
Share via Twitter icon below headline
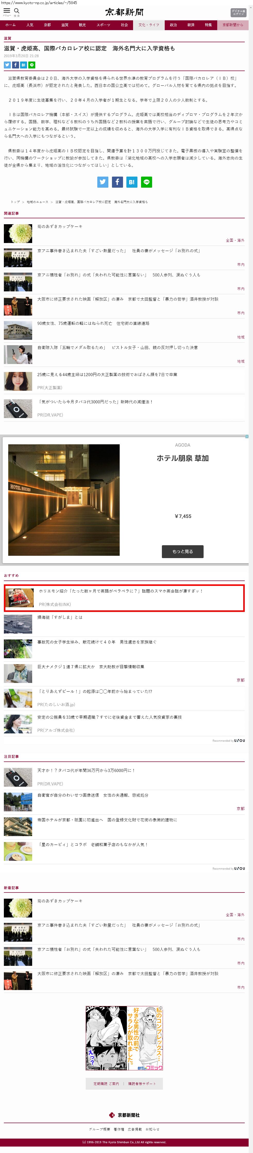(7, 65)
